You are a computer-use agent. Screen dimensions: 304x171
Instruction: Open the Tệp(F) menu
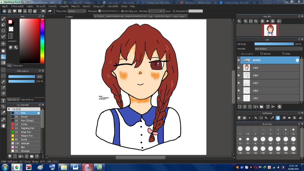5,6
